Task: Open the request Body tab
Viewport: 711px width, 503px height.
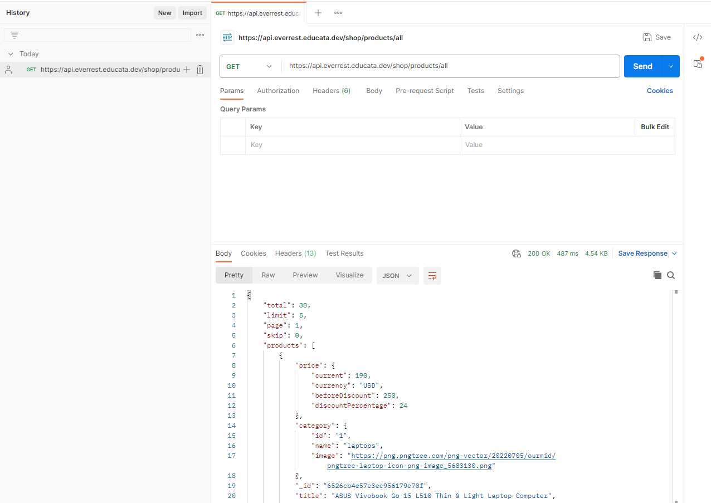Action: [374, 91]
